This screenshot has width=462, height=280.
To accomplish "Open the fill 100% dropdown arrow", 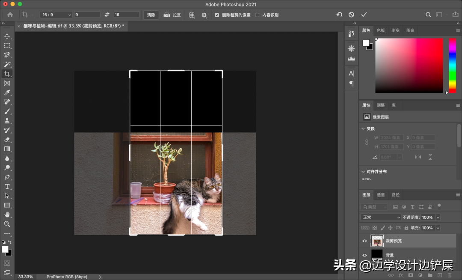I will [438, 228].
